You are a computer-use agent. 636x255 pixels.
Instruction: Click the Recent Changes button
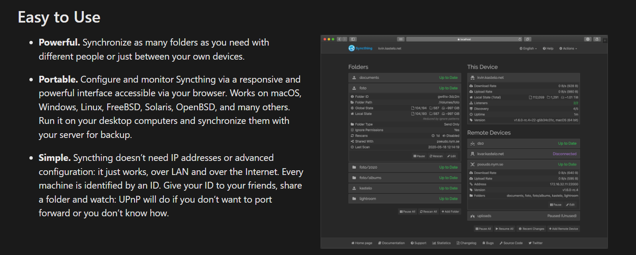(x=531, y=229)
